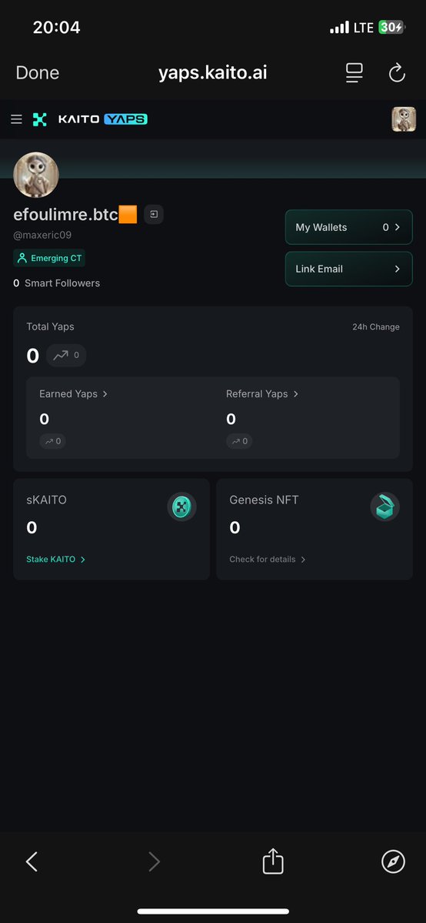Tap Done to close the browser
Viewport: 426px width, 923px height.
click(38, 73)
